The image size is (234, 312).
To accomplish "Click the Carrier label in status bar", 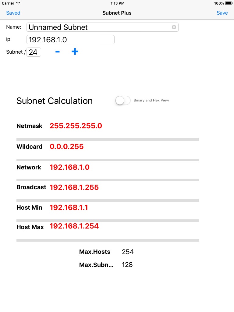I will click(8, 3).
